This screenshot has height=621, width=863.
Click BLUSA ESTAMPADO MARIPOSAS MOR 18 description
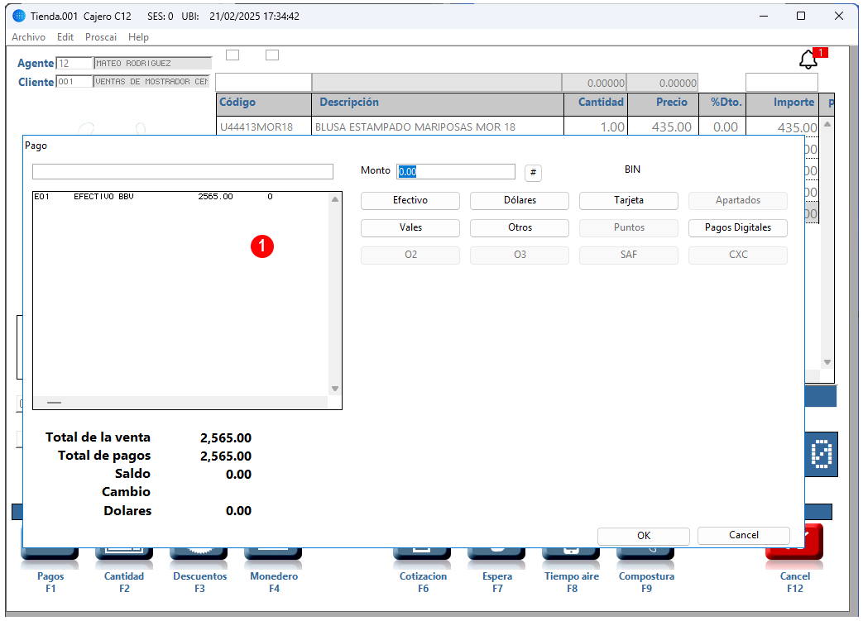click(x=438, y=127)
